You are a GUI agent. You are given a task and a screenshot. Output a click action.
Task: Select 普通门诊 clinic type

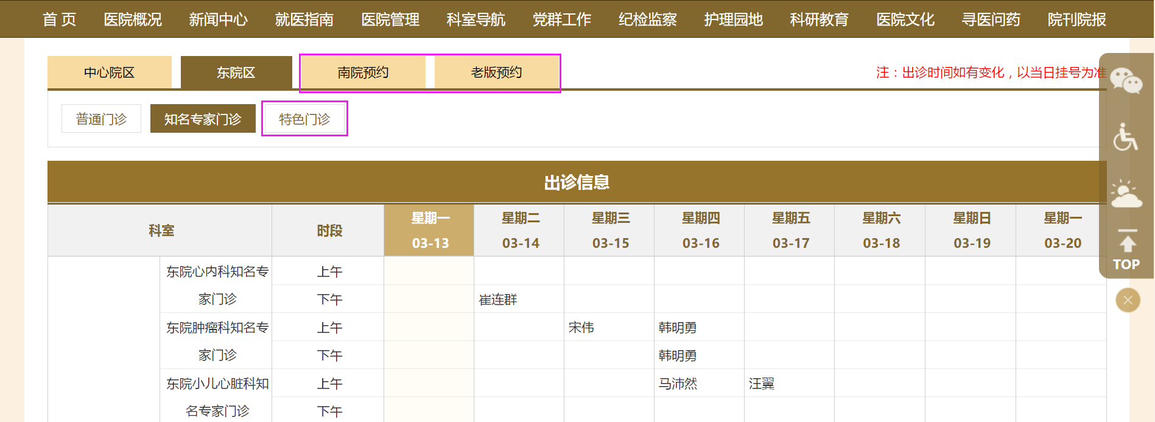coord(101,119)
